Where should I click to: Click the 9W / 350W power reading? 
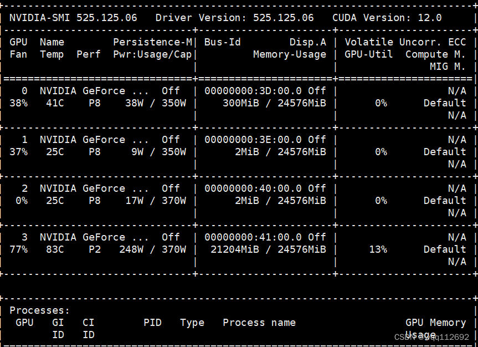pos(158,152)
